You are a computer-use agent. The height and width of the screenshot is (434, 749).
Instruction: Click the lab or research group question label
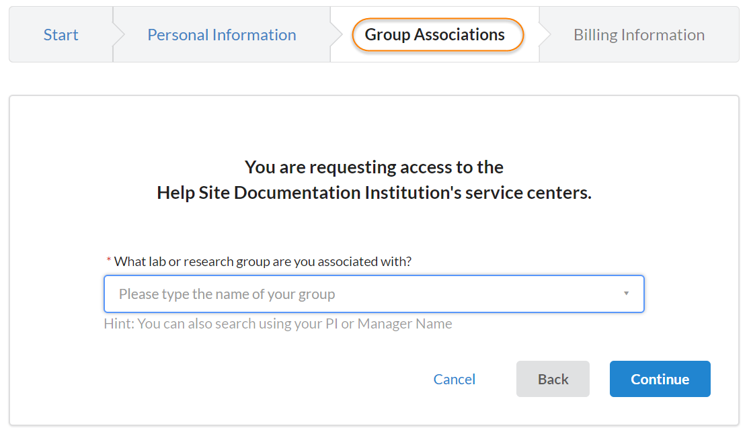pyautogui.click(x=262, y=261)
